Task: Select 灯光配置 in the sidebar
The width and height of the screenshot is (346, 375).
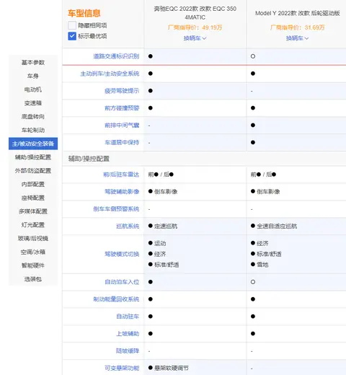Action: coord(33,225)
